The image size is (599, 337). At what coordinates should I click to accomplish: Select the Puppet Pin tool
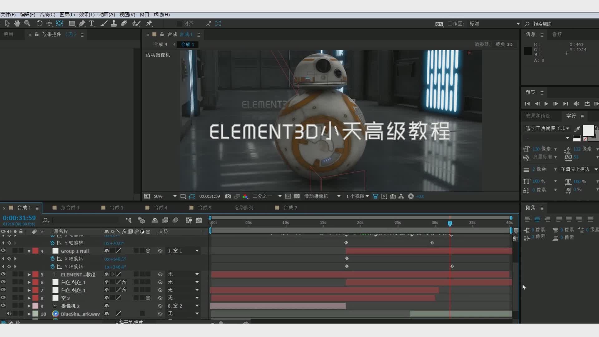pos(149,23)
